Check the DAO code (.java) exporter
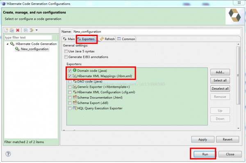The height and width of the screenshot is (163, 246). 70,81
